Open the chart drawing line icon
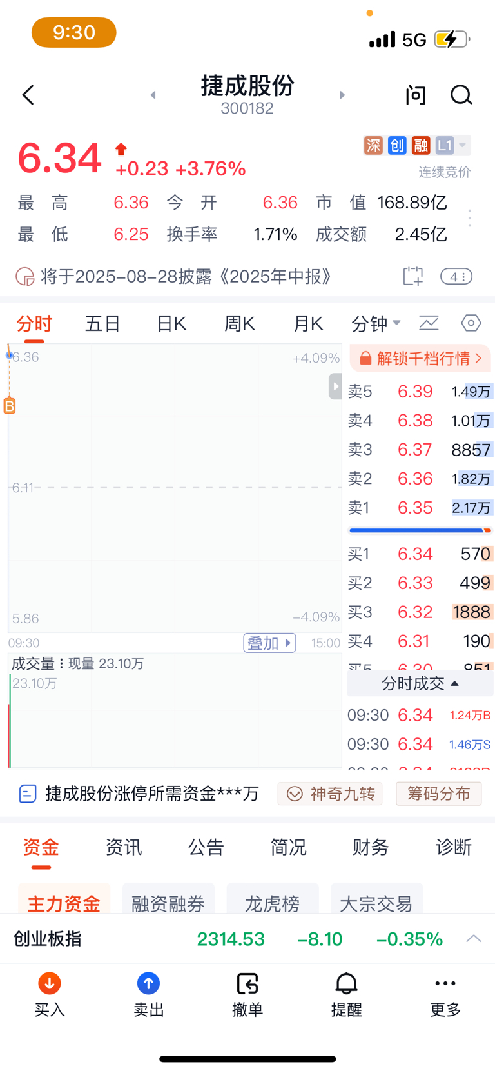The height and width of the screenshot is (1073, 495). coord(429,323)
